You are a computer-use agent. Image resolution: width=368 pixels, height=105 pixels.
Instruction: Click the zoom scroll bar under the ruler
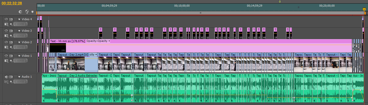(x=200, y=13)
